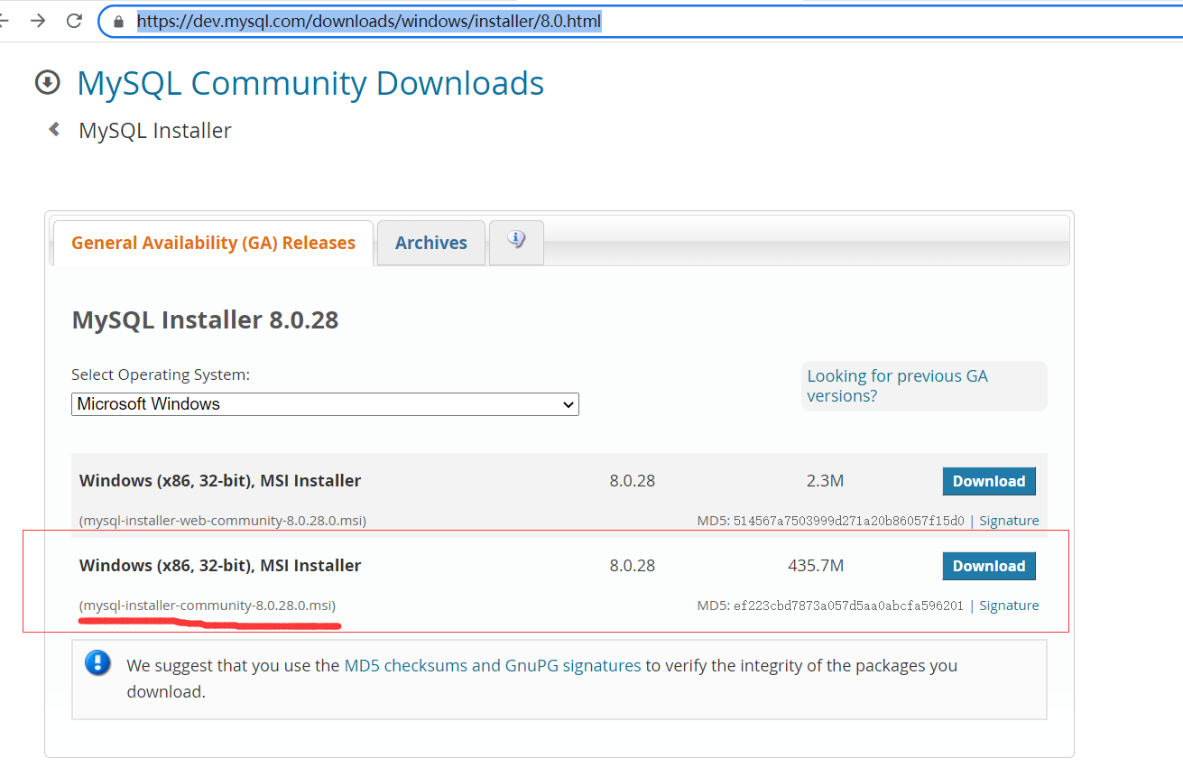This screenshot has height=777, width=1183.
Task: Reload the page with the refresh icon
Action: tap(75, 21)
